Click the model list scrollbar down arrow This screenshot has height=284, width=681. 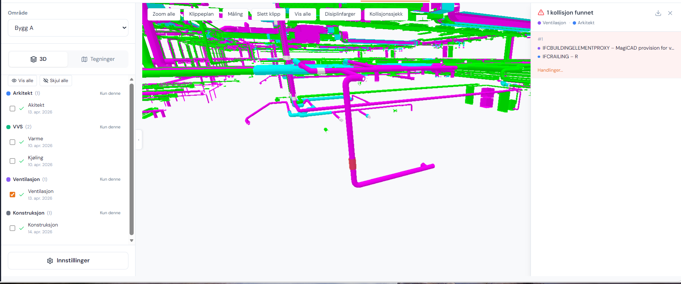(131, 241)
